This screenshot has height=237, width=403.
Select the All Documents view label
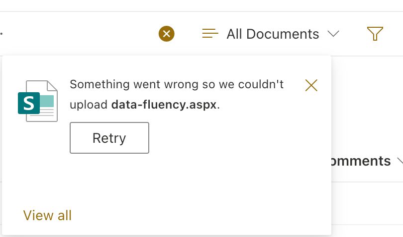pos(273,34)
